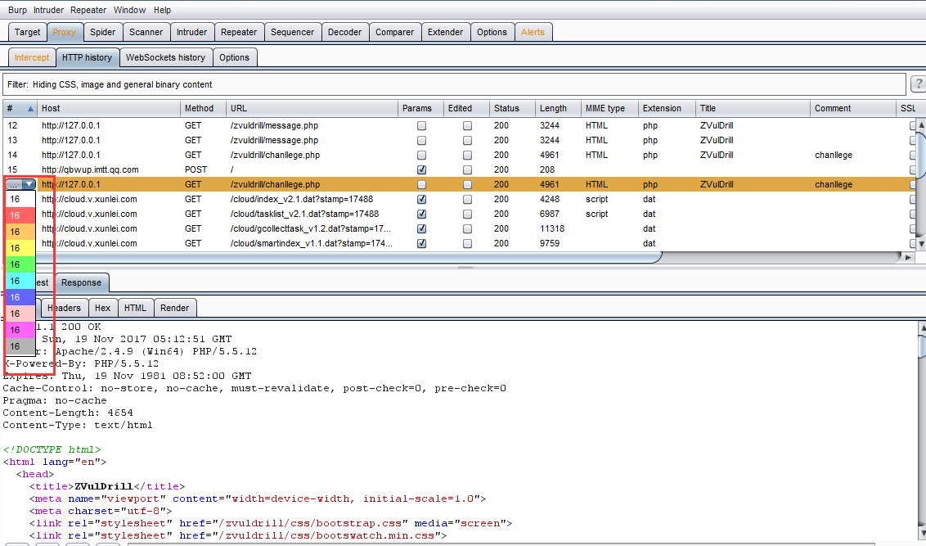Click the filter bar to edit filters
This screenshot has width=926, height=546.
point(453,84)
